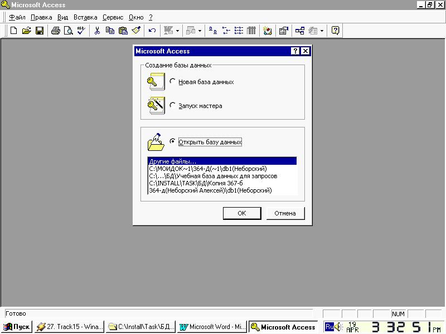Select C:\МОИДОК~1\364-Д(~1\db1(Неборский) entry
This screenshot has height=334, width=446.
(x=222, y=169)
